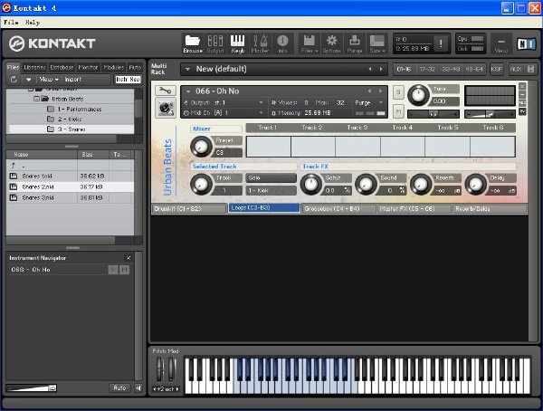
Task: Open the New (default) multi preset dropdown
Action: coord(187,69)
